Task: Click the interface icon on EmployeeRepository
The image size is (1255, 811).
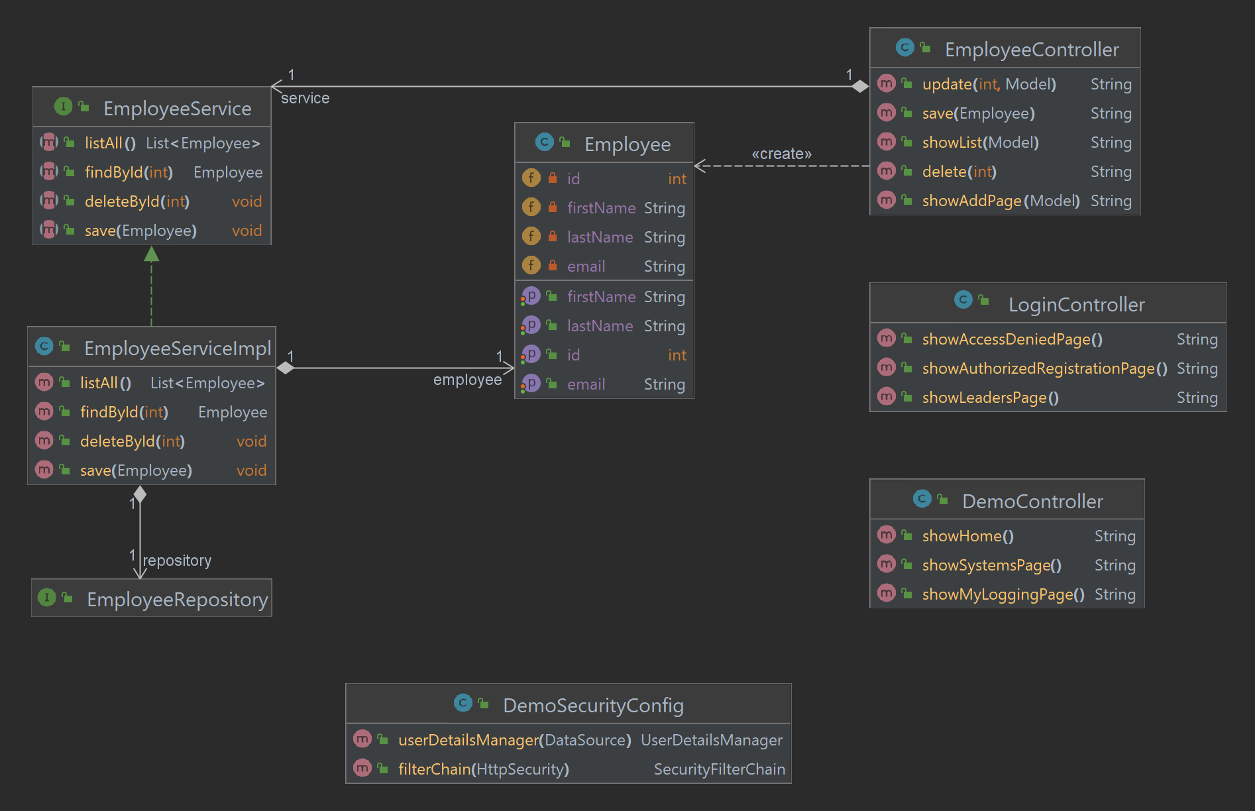Action: point(46,597)
